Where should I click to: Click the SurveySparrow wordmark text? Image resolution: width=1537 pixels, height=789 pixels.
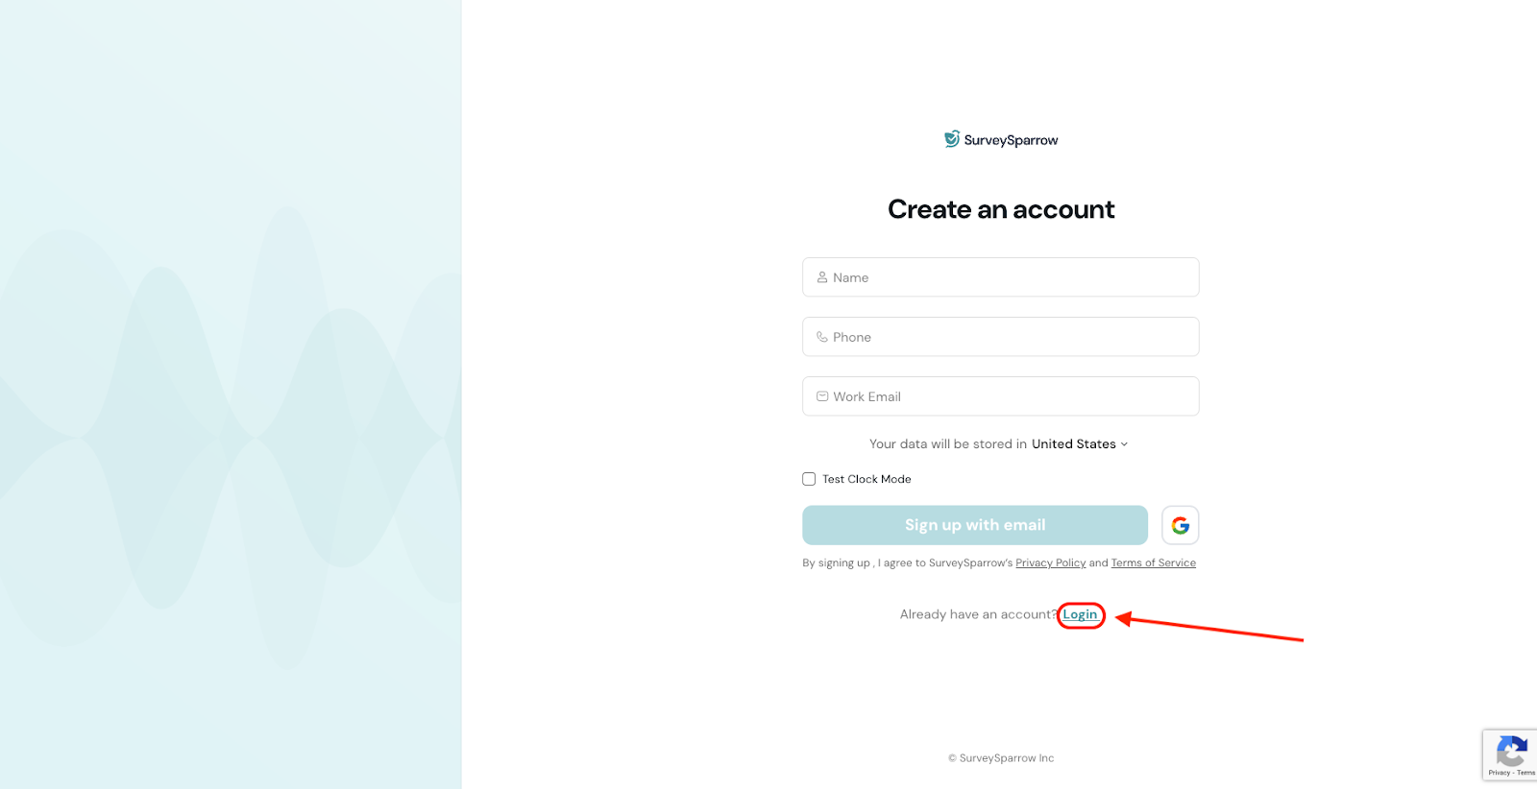(1011, 140)
